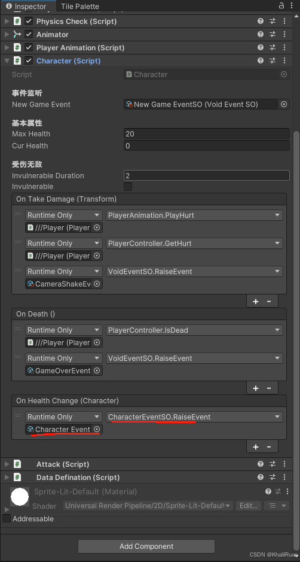Open Character script more options menu
This screenshot has height=562, width=300.
[284, 61]
